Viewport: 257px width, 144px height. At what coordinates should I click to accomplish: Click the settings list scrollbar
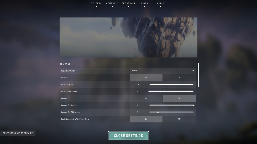(198, 75)
